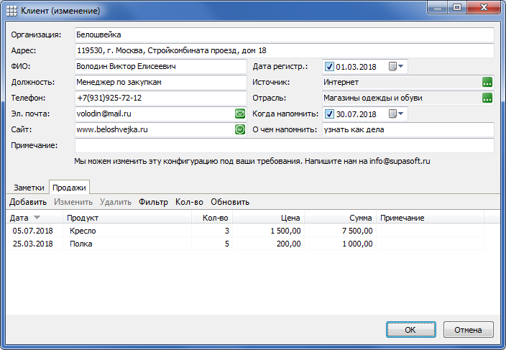
Task: Select the sales row dated 25.03.2018
Action: tap(245, 244)
